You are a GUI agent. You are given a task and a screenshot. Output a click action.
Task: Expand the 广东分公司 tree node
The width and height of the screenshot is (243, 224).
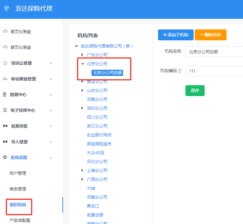pos(82,55)
